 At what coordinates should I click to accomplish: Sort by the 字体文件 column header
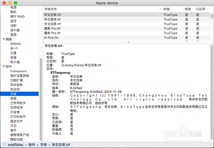[x=103, y=9]
